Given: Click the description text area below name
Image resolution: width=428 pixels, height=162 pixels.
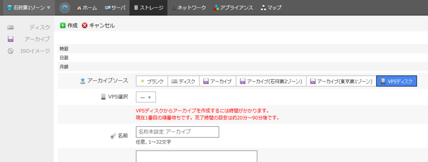Looking at the screenshot, I should pos(196,156).
